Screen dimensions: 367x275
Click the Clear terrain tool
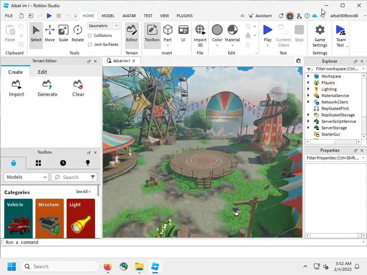pyautogui.click(x=78, y=88)
